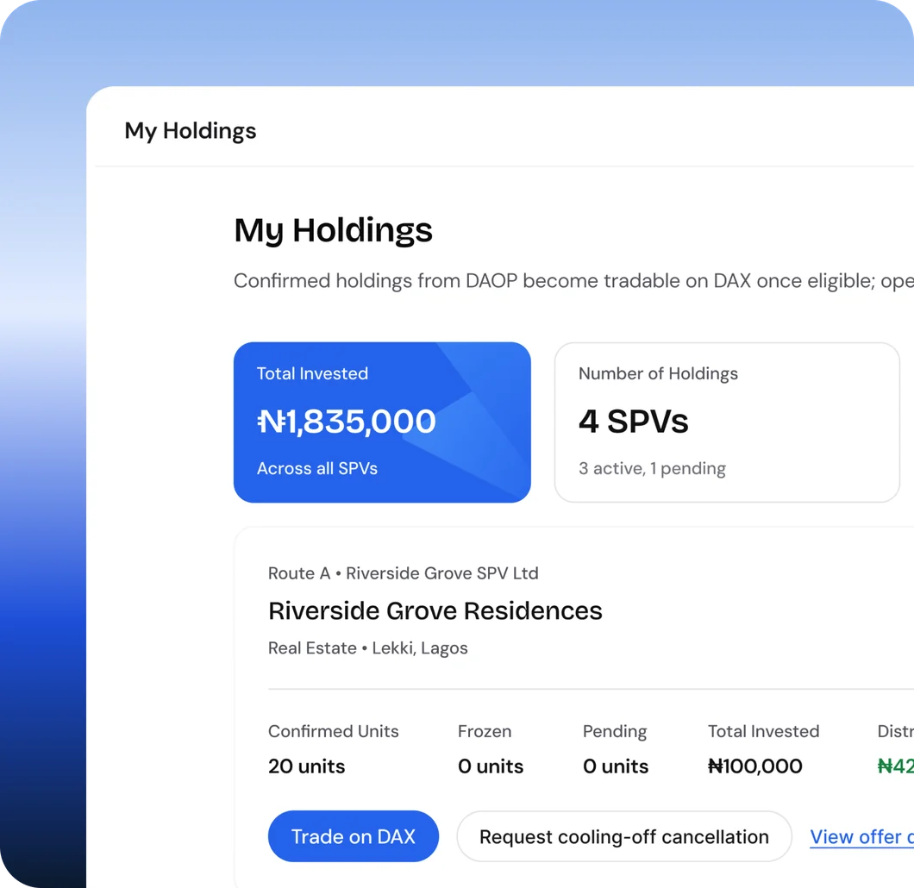Screen dimensions: 914x888
Task: Click the Trade on DAX button
Action: coord(354,836)
